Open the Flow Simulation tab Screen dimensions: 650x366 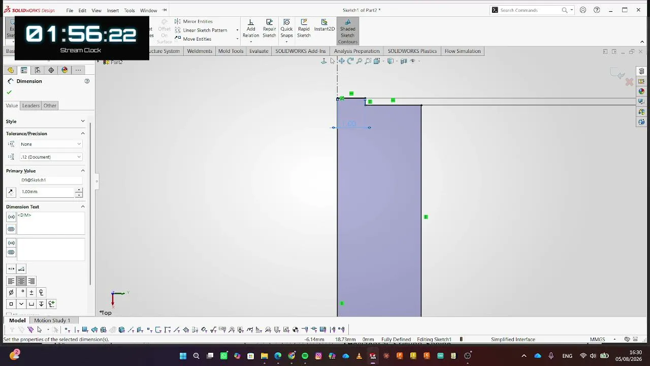point(463,51)
